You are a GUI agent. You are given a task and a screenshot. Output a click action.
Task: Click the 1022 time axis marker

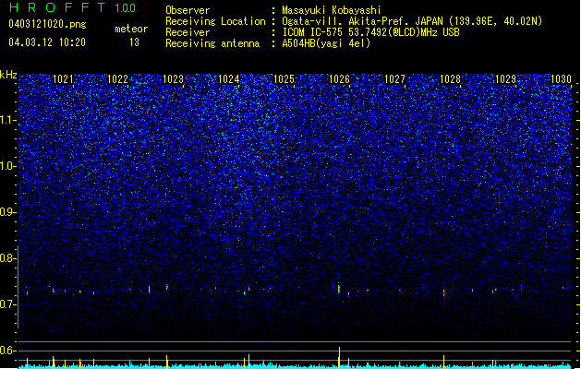[117, 79]
